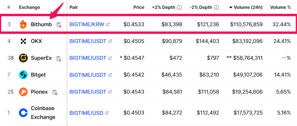
Task: Open the Bitget exchange name link
Action: (x=38, y=75)
